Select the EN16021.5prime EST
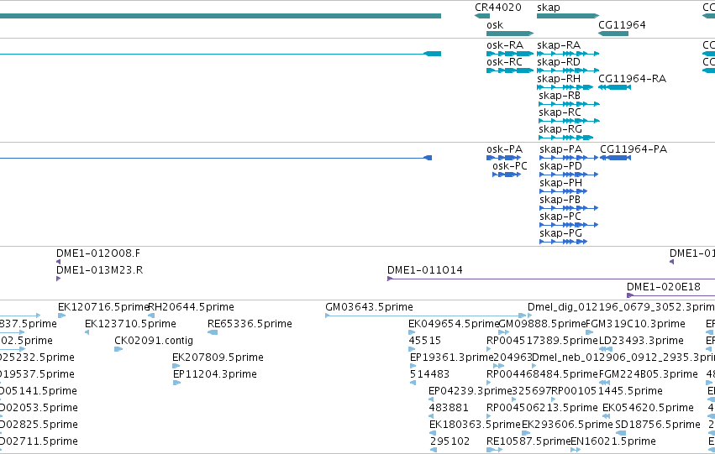The image size is (715, 454). [x=576, y=450]
